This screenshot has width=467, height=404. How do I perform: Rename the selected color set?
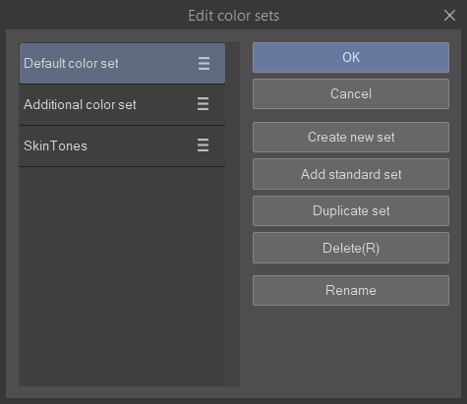(x=351, y=290)
